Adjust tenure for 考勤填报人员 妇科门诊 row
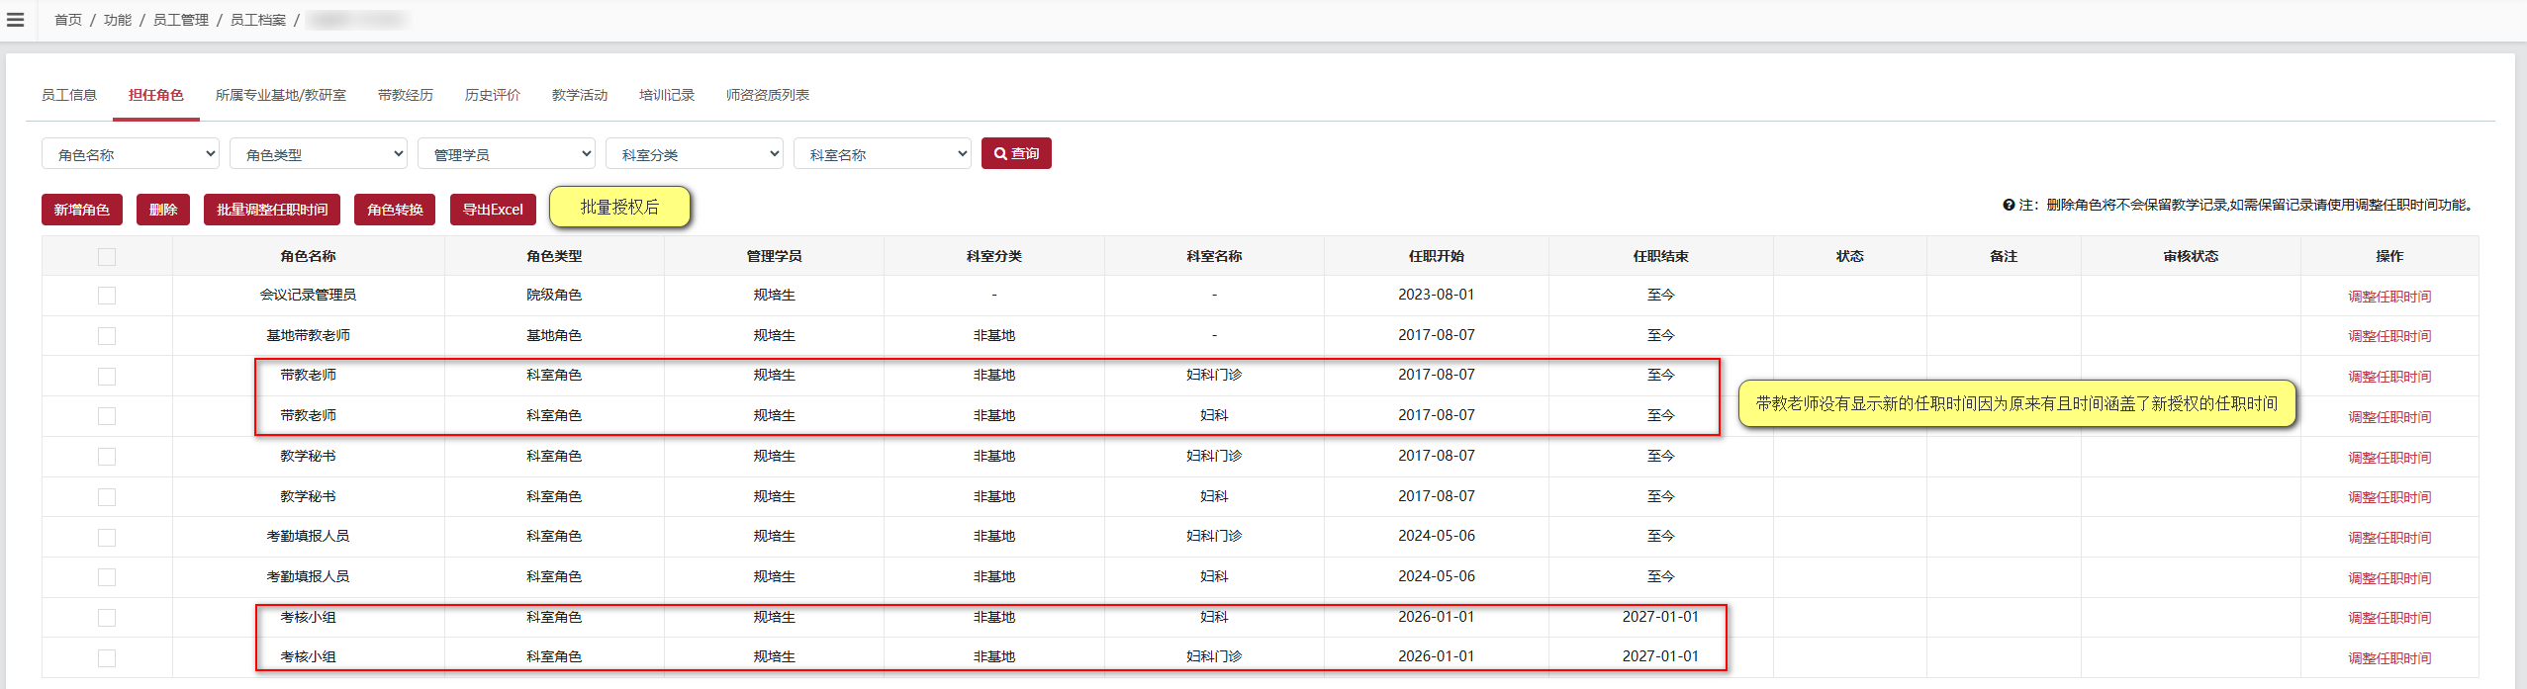The height and width of the screenshot is (689, 2527). point(2389,538)
